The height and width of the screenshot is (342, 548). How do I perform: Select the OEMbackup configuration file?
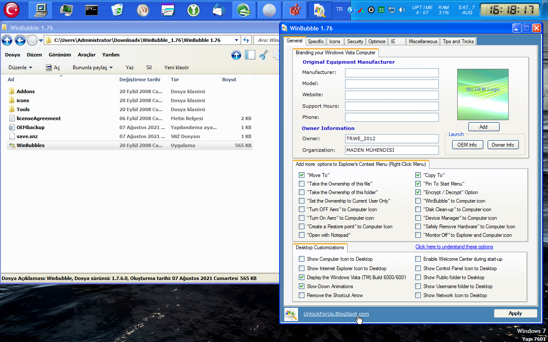130,127
